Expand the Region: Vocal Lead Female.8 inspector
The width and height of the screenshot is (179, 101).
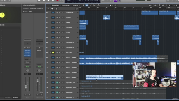23,8
